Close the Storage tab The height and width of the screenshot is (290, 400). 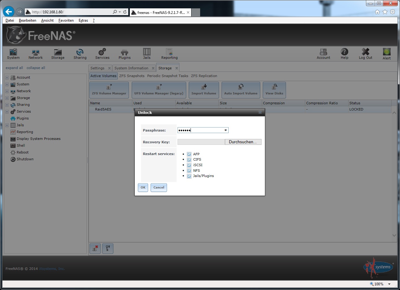[177, 68]
